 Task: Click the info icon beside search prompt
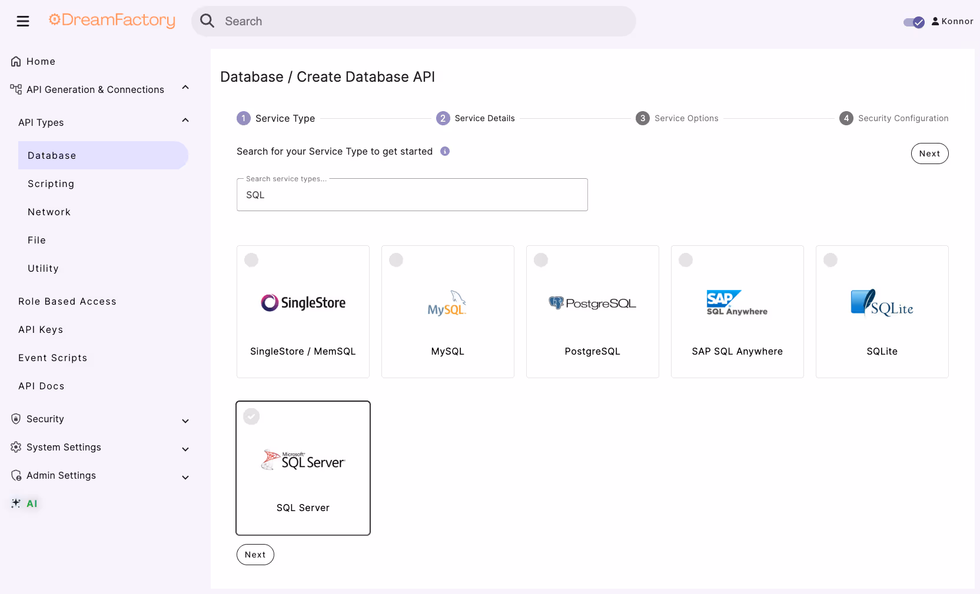[x=445, y=151]
